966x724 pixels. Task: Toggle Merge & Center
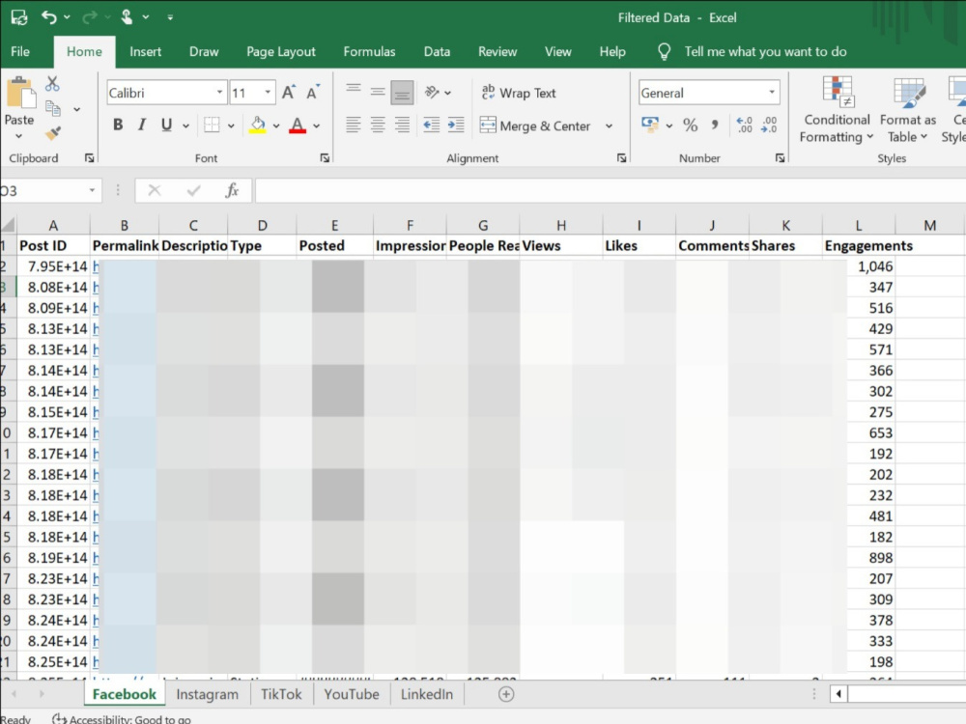[535, 125]
